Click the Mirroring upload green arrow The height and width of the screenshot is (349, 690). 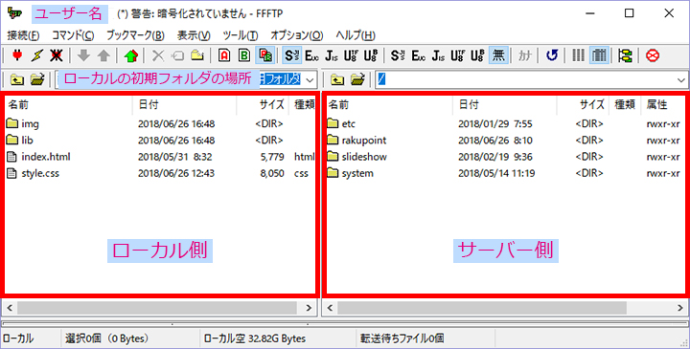pos(131,55)
